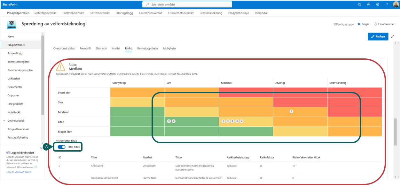Screen dimensions: 400x187
Task: Click the Rediger button
Action: pyautogui.click(x=378, y=37)
